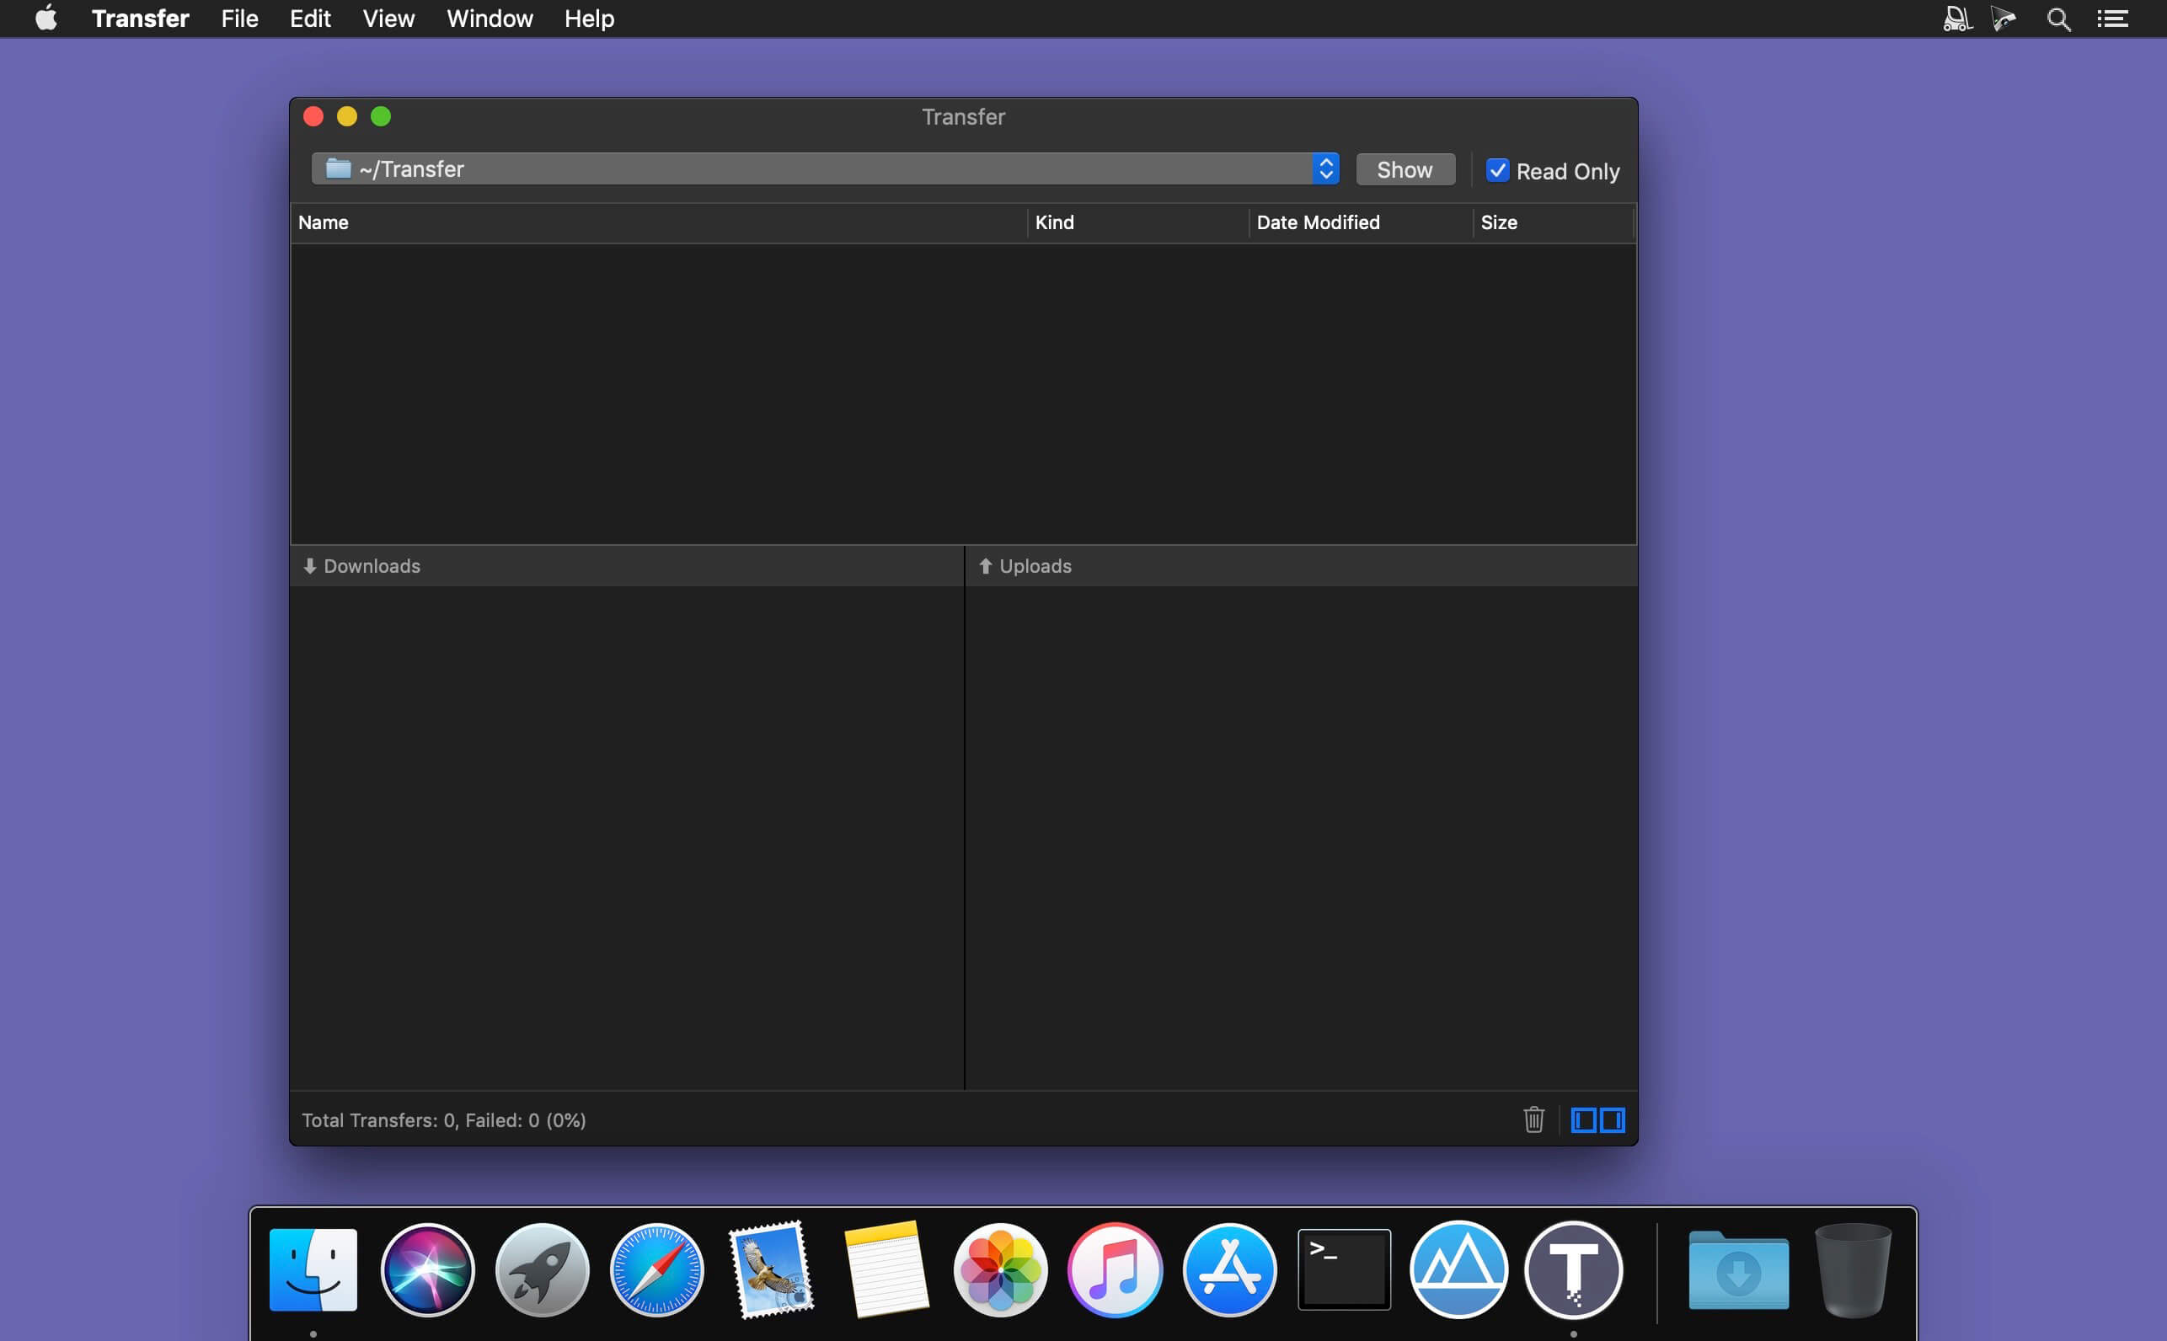Click the folder popup stepper arrows
The image size is (2167, 1341).
(x=1326, y=168)
